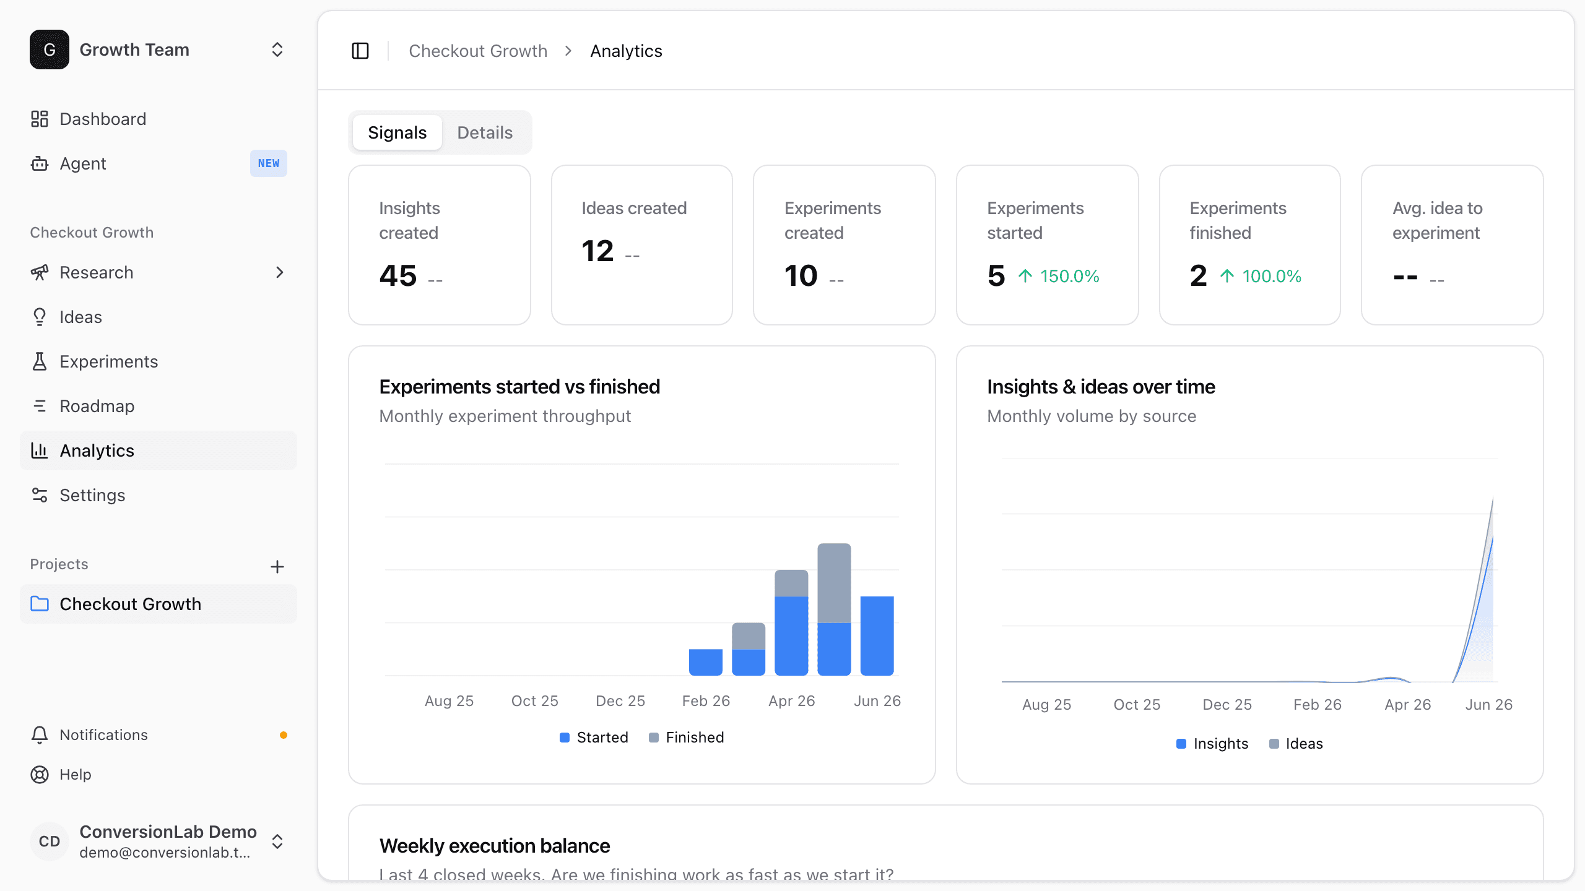Click the Roadmap lines icon
1585x891 pixels.
[40, 406]
